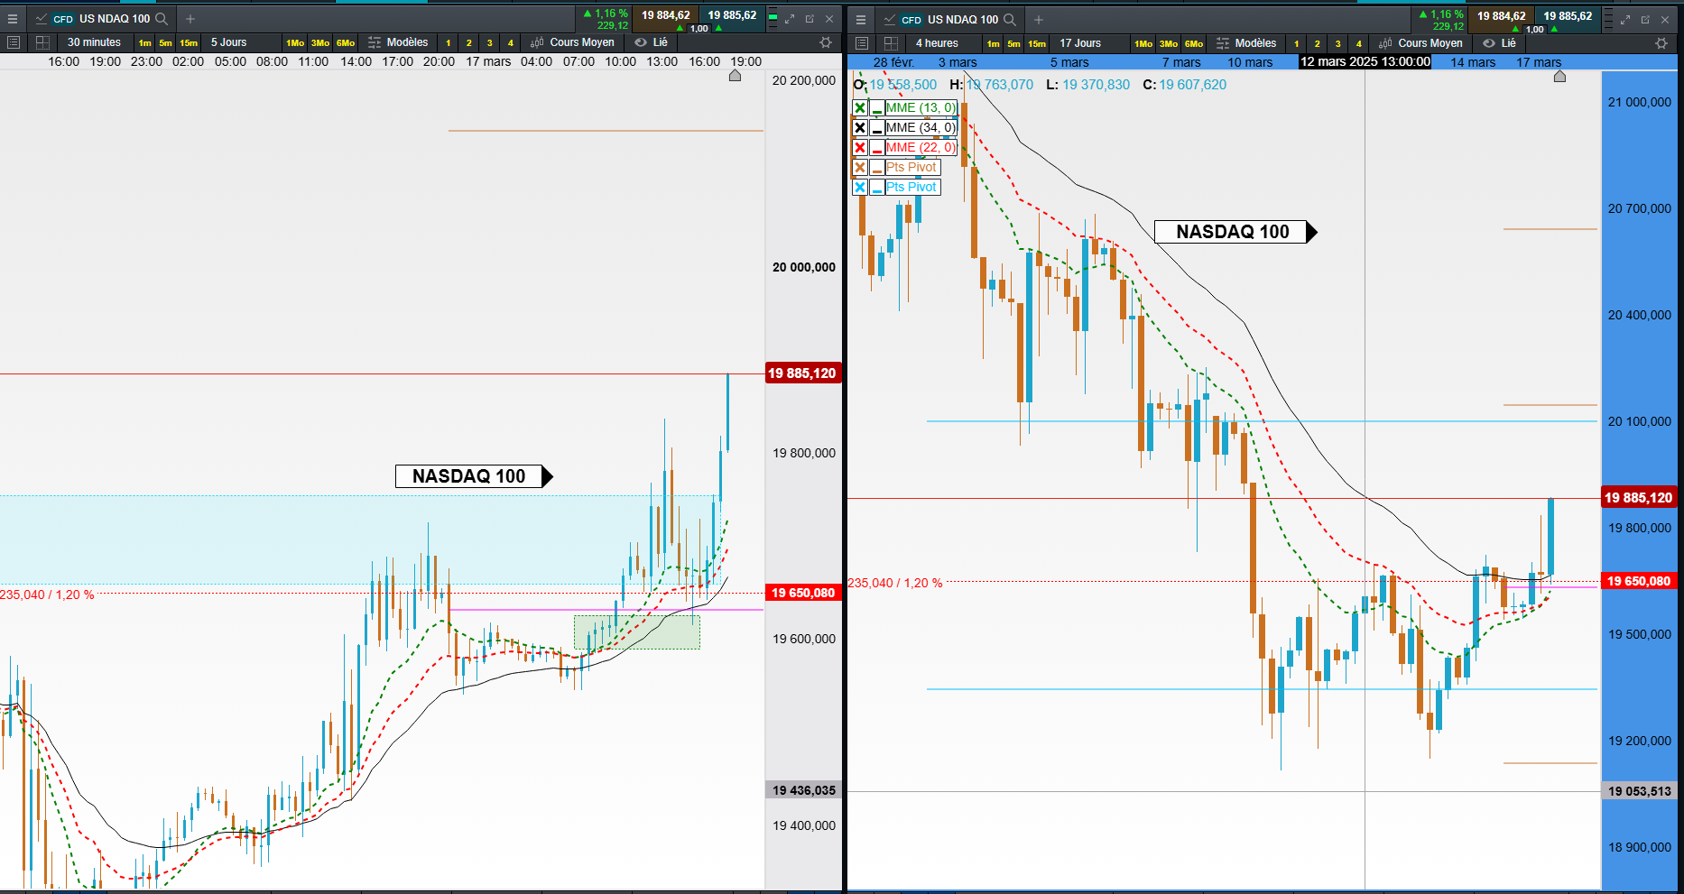Click the left chart time-axis scroll marker
Screen dimensions: 1684x894
[x=735, y=76]
